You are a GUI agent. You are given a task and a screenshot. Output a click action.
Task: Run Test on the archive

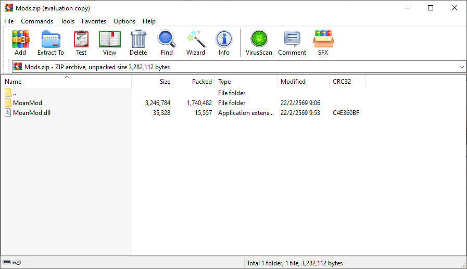tap(81, 43)
